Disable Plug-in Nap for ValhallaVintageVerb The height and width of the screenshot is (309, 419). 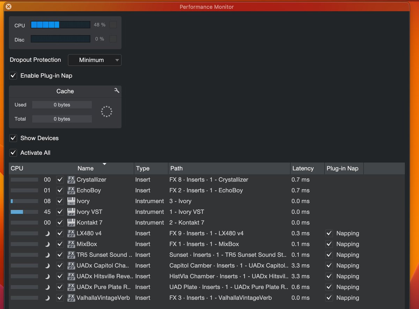[x=329, y=298]
